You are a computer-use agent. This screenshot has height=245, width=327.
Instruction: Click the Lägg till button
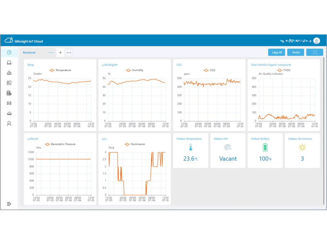276,52
